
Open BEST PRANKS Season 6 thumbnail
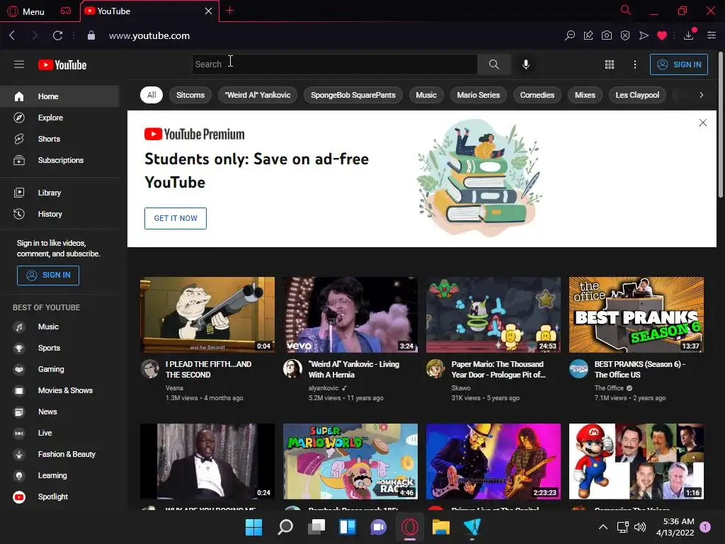pyautogui.click(x=636, y=314)
